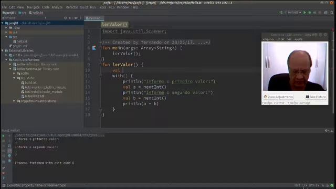The height and width of the screenshot is (189, 336).
Task: Open Run panel help question mark icon
Action: click(3, 178)
